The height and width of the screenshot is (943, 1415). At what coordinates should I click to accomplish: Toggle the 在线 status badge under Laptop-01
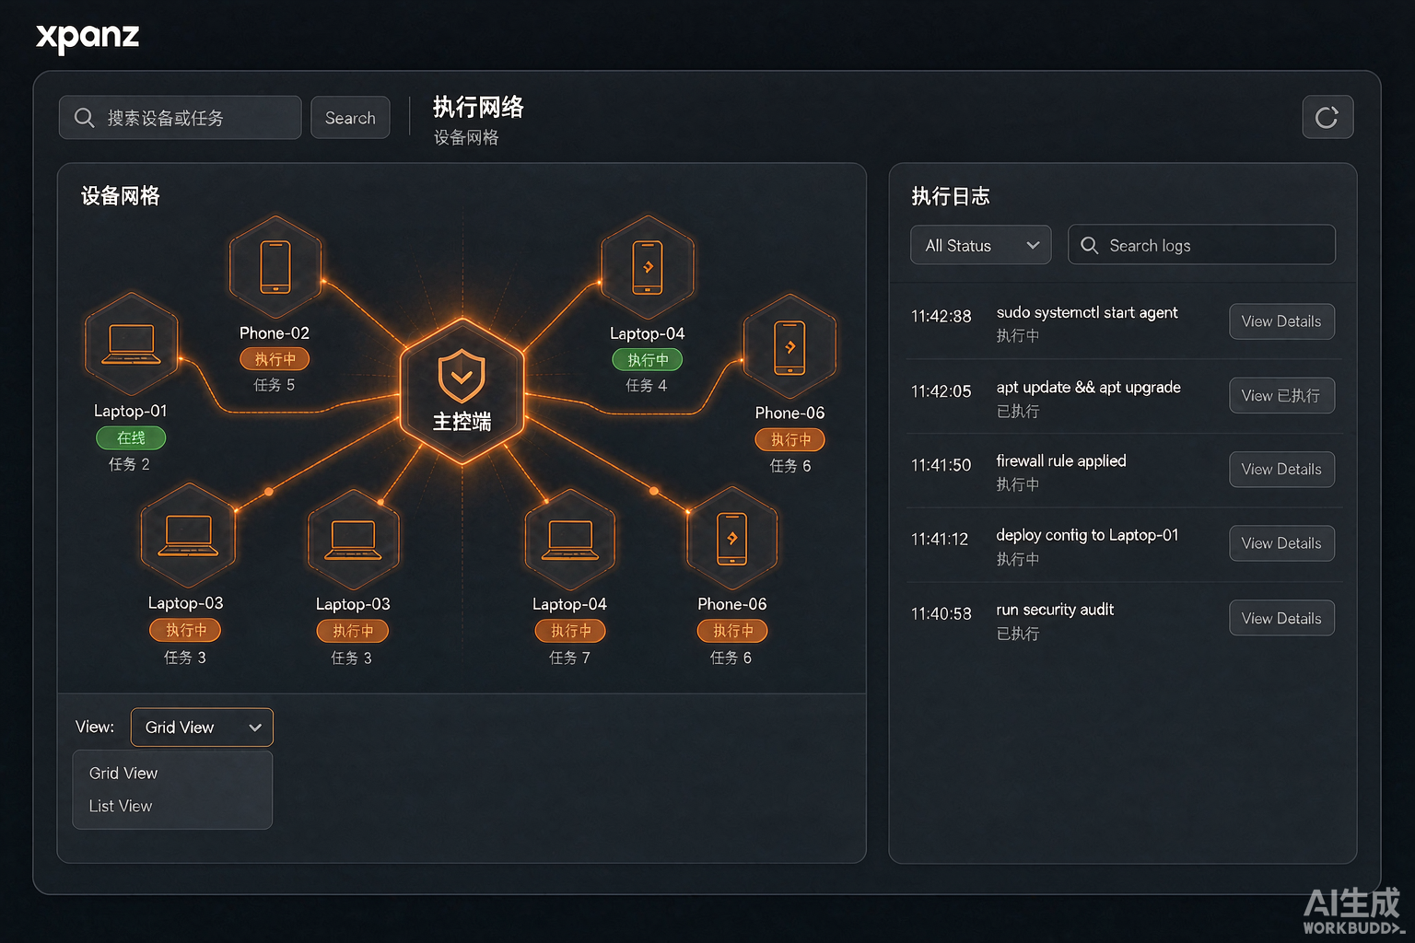(x=131, y=437)
